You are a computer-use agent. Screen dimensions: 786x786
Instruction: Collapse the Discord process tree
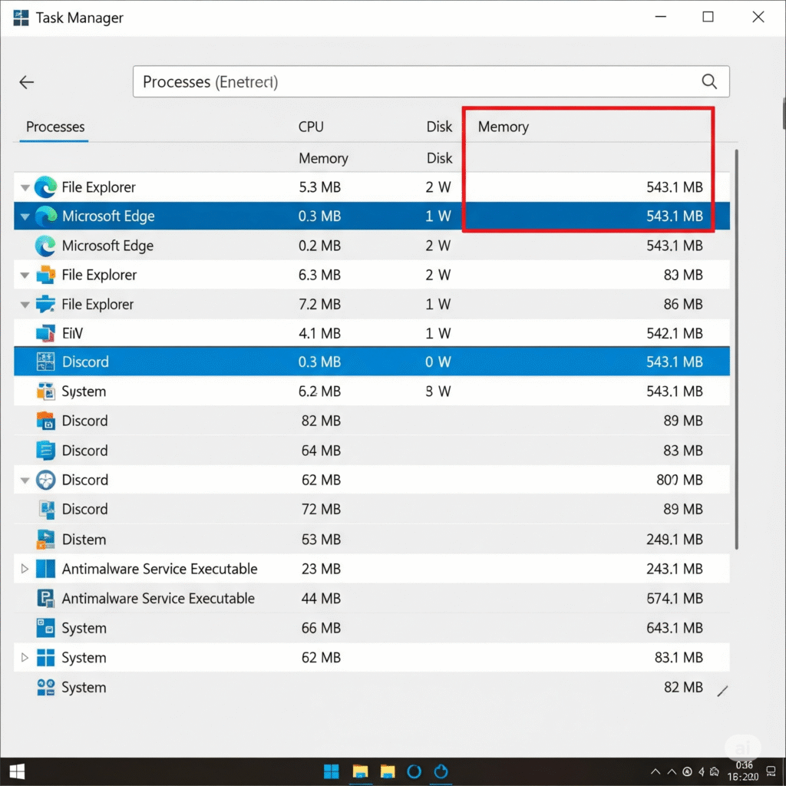24,479
